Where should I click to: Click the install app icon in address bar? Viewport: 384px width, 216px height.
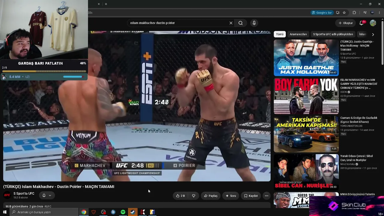click(x=338, y=13)
